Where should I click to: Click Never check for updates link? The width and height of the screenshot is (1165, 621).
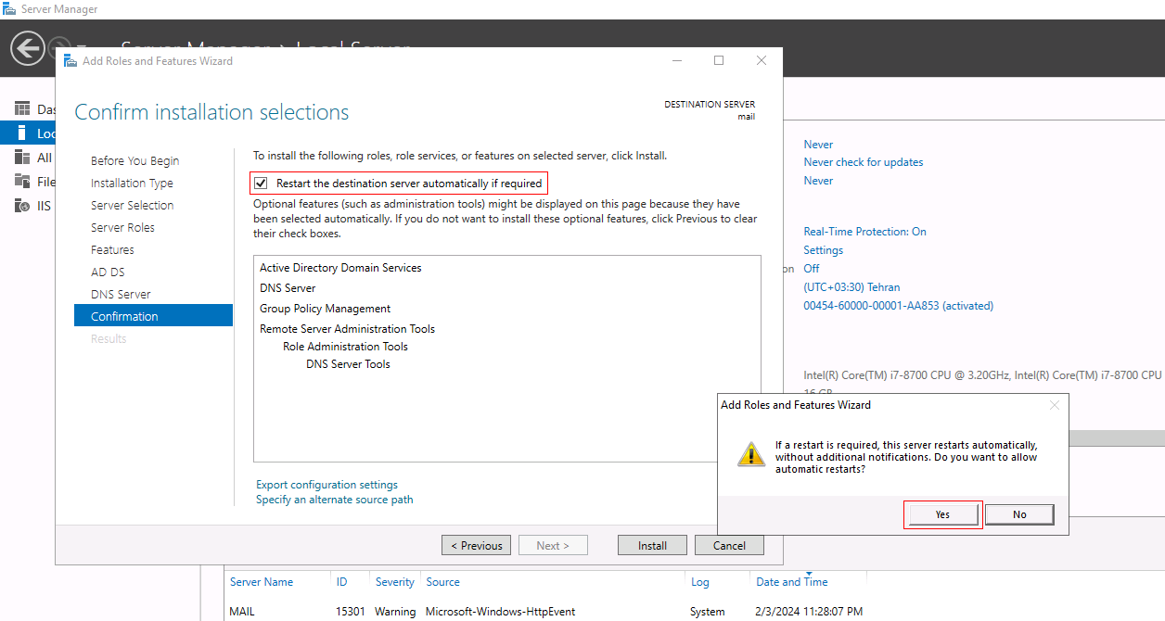(864, 162)
